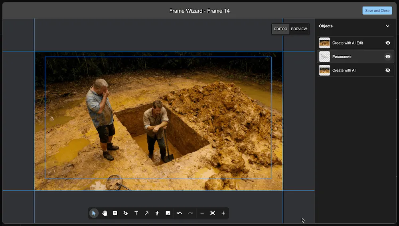Image resolution: width=399 pixels, height=226 pixels.
Task: Choose the AI sparkle comment tool
Action: tap(115, 213)
